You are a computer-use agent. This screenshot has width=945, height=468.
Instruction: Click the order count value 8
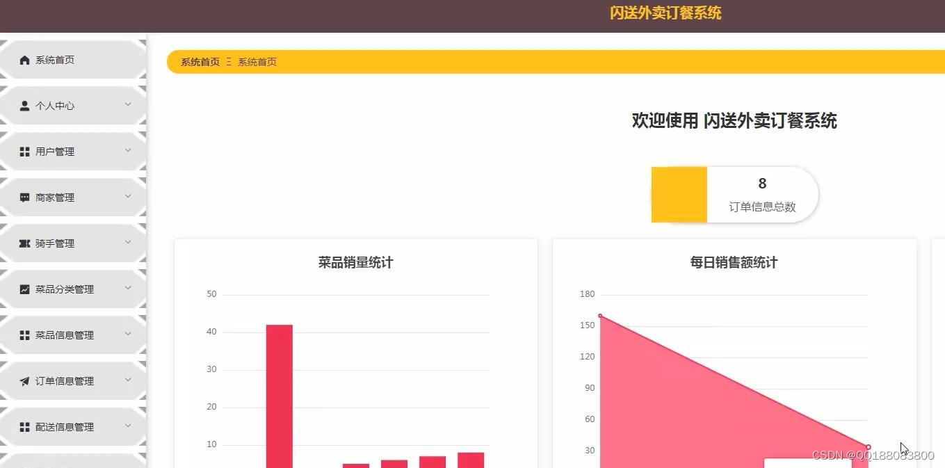pyautogui.click(x=762, y=184)
